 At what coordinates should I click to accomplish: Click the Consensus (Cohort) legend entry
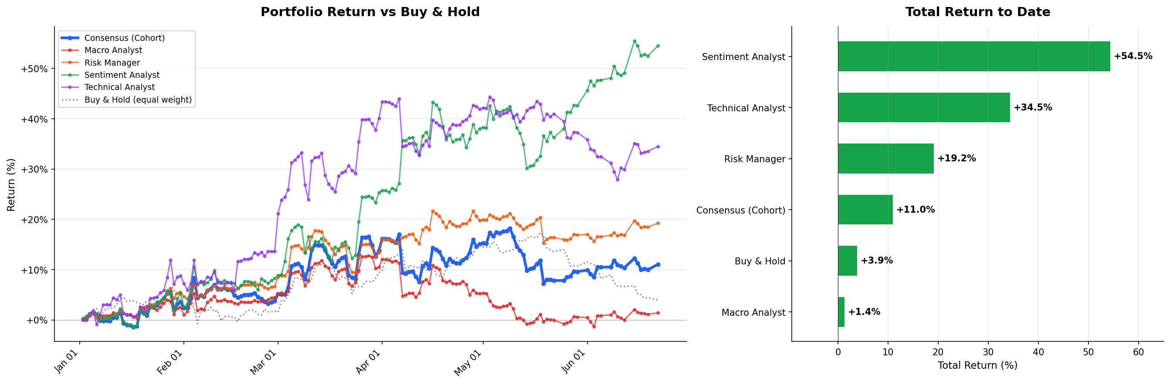pos(125,38)
